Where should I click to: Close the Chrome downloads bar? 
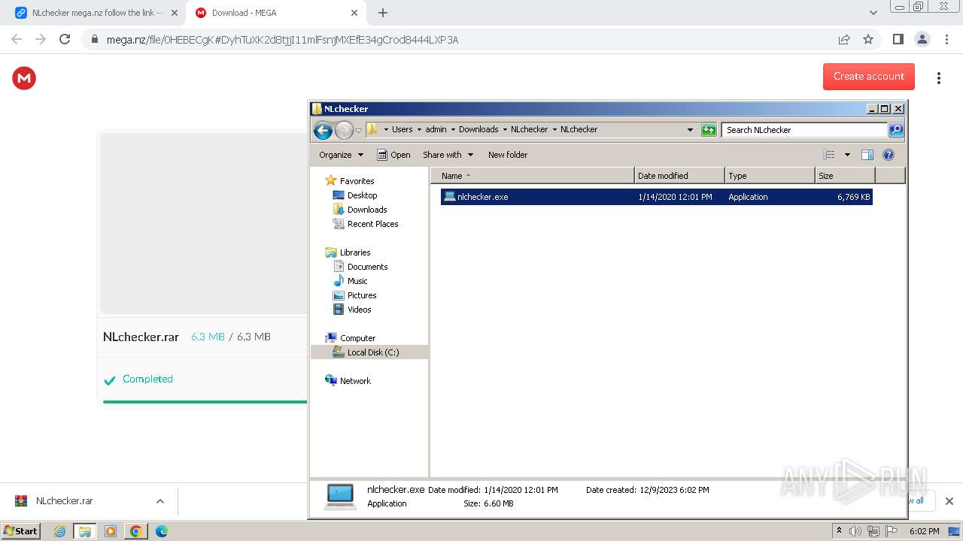pyautogui.click(x=949, y=501)
